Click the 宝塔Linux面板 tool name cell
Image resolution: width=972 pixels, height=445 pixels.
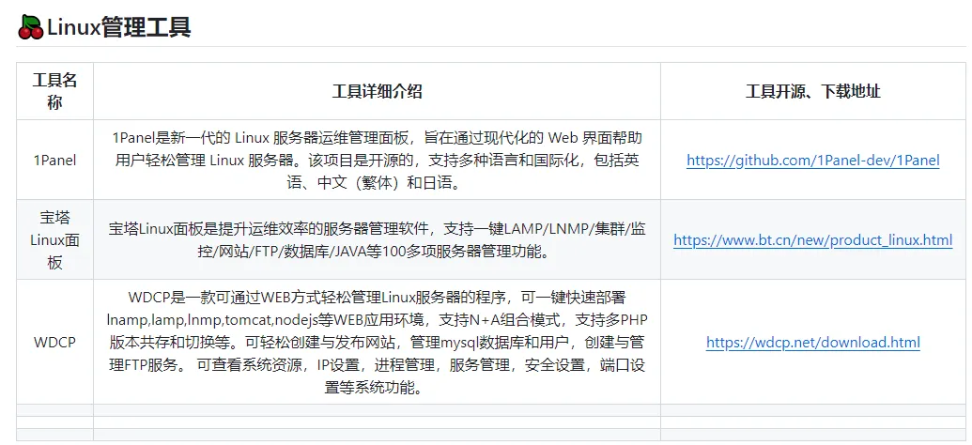[x=54, y=240]
